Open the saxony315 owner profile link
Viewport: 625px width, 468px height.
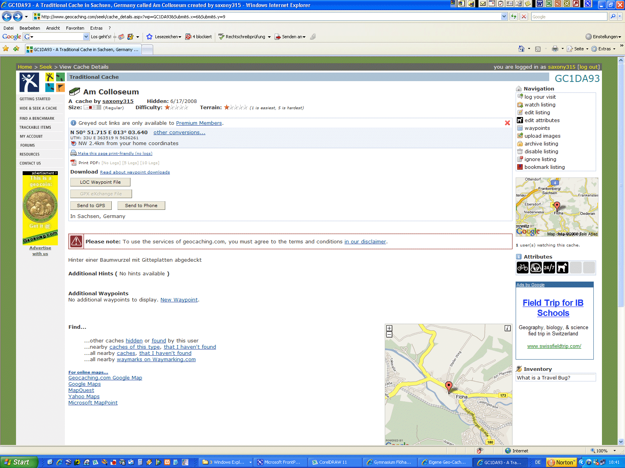pos(118,101)
